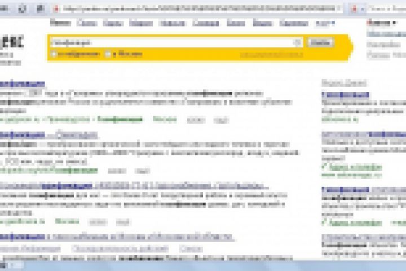Switch to the Новости tab
This screenshot has height=271, width=406.
pos(173,23)
